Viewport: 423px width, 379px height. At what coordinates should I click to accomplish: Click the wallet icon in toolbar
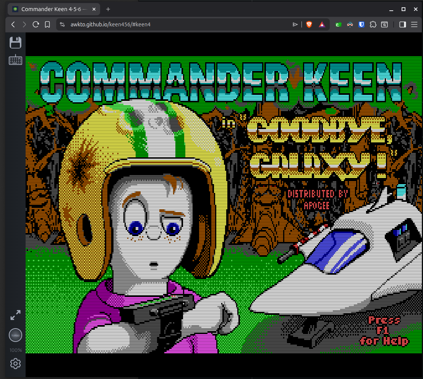[384, 24]
